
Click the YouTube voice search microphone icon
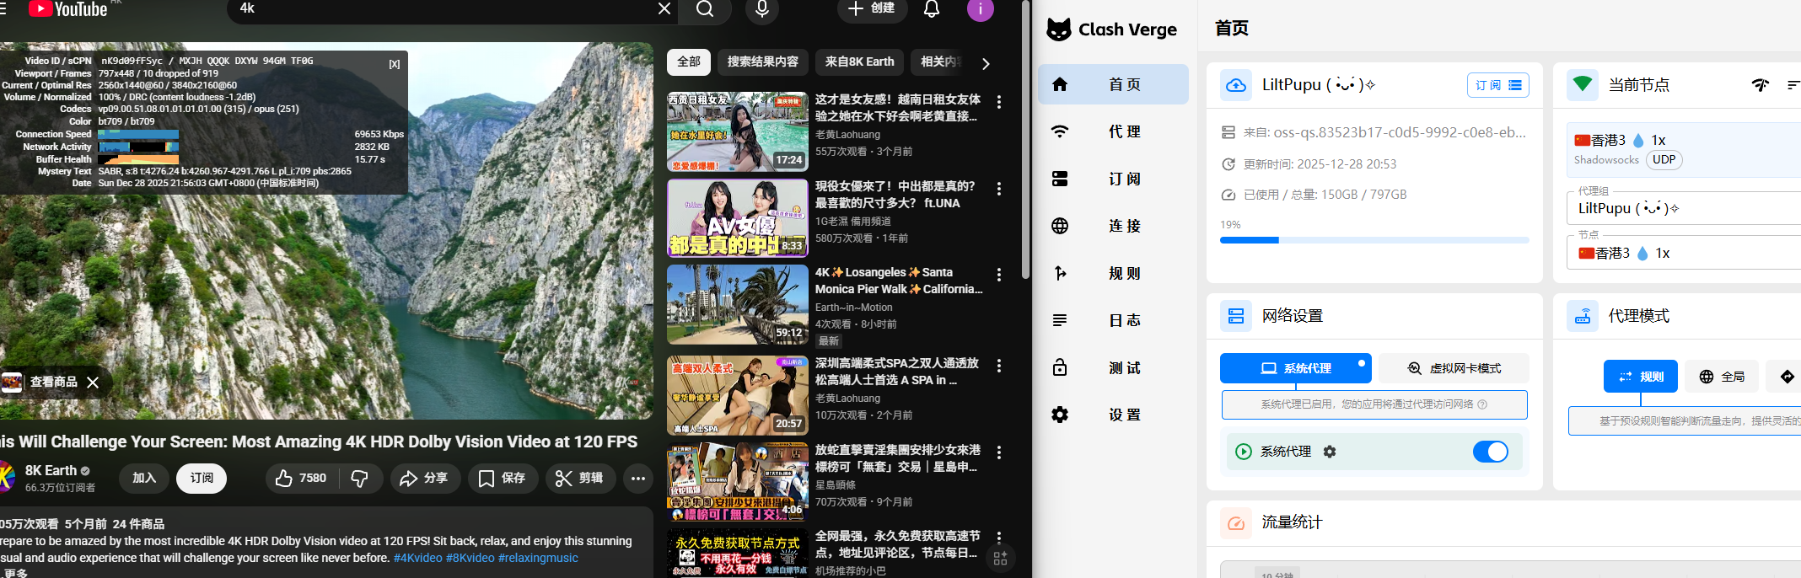(x=761, y=9)
